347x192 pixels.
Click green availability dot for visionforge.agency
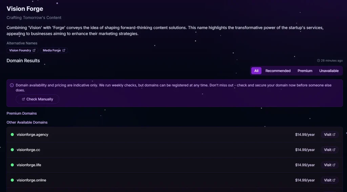[12, 135]
